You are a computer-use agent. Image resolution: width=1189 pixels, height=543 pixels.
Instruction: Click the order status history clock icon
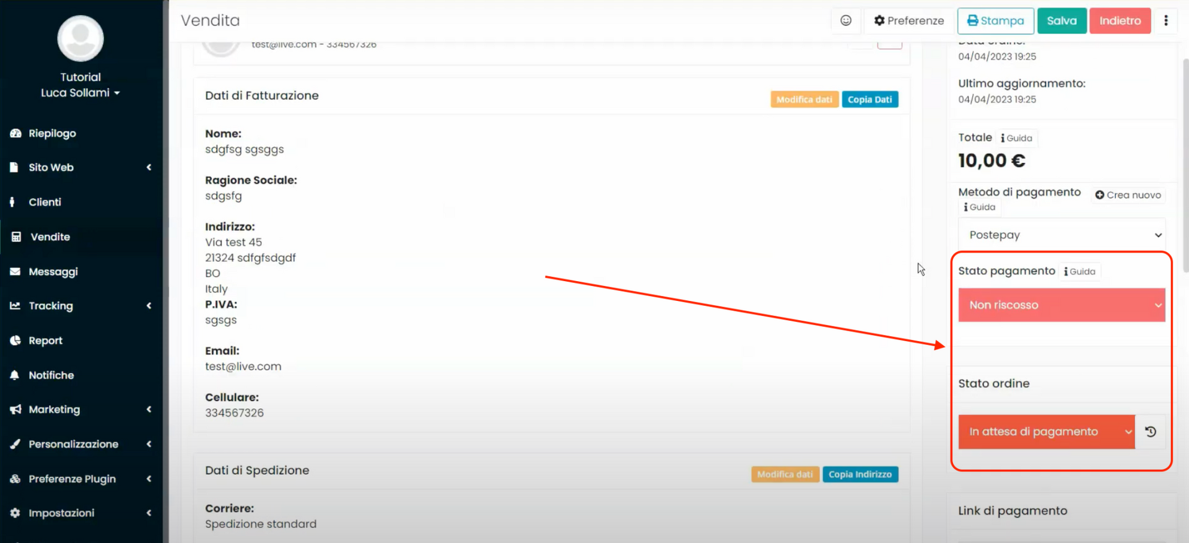pos(1151,432)
